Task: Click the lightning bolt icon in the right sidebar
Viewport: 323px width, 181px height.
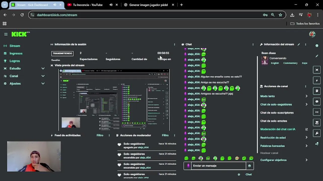Action: click(317, 80)
